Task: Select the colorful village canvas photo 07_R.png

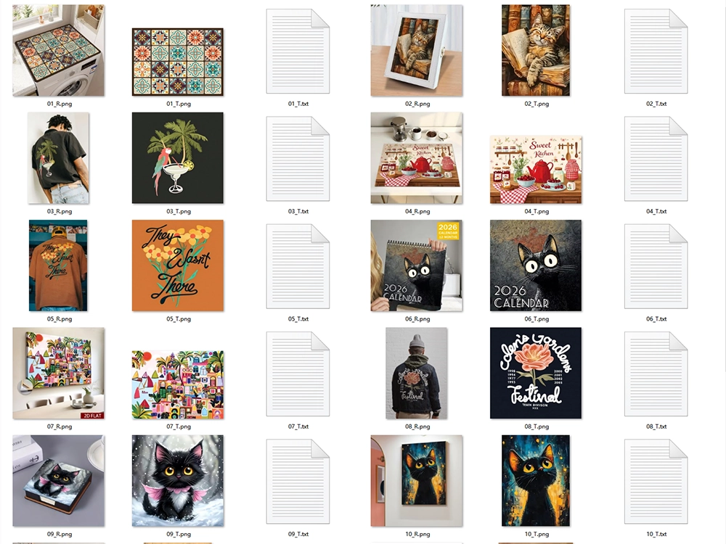Action: [58, 374]
